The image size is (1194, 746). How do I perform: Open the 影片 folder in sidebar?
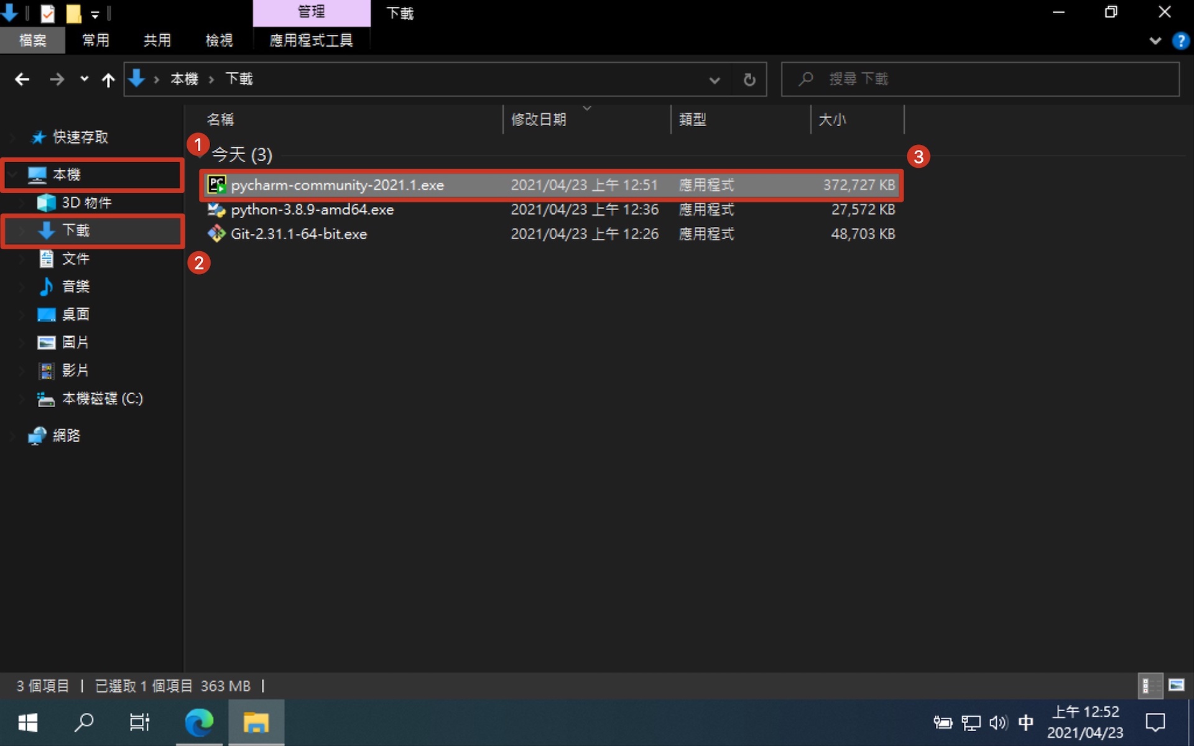(x=76, y=371)
